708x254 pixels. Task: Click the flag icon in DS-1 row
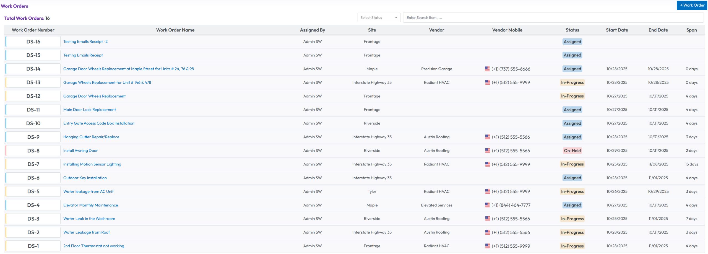click(487, 246)
